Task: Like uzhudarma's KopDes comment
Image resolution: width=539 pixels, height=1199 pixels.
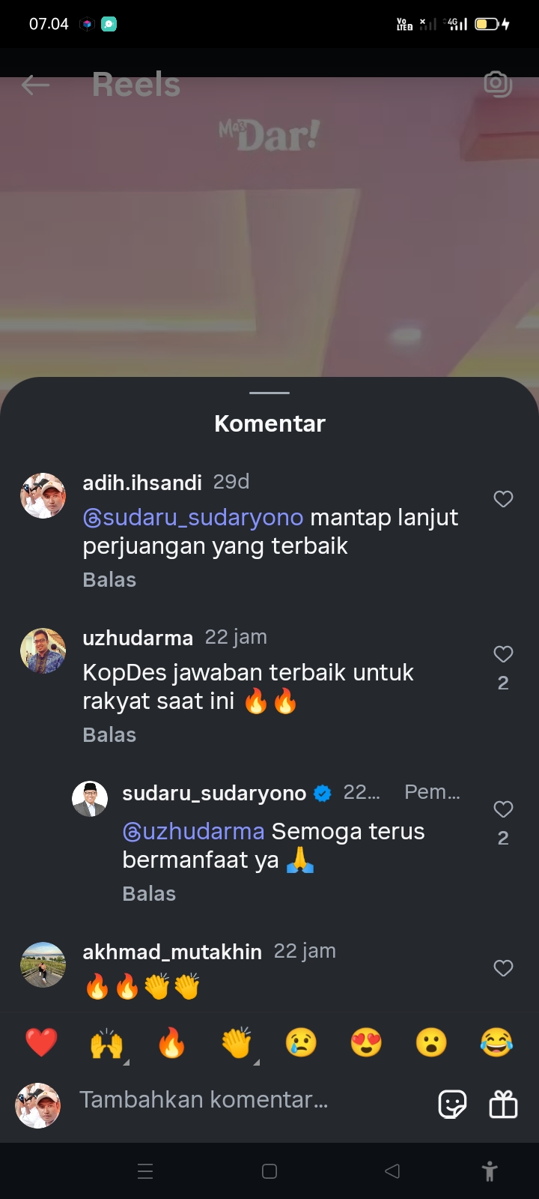Action: click(503, 654)
